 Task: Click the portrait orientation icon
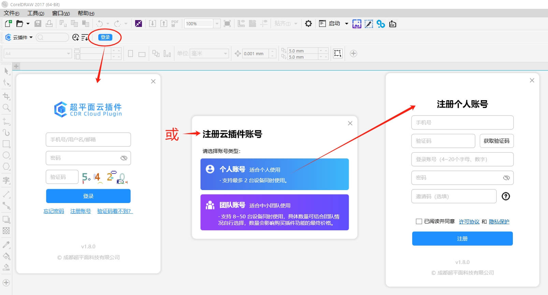coord(130,53)
